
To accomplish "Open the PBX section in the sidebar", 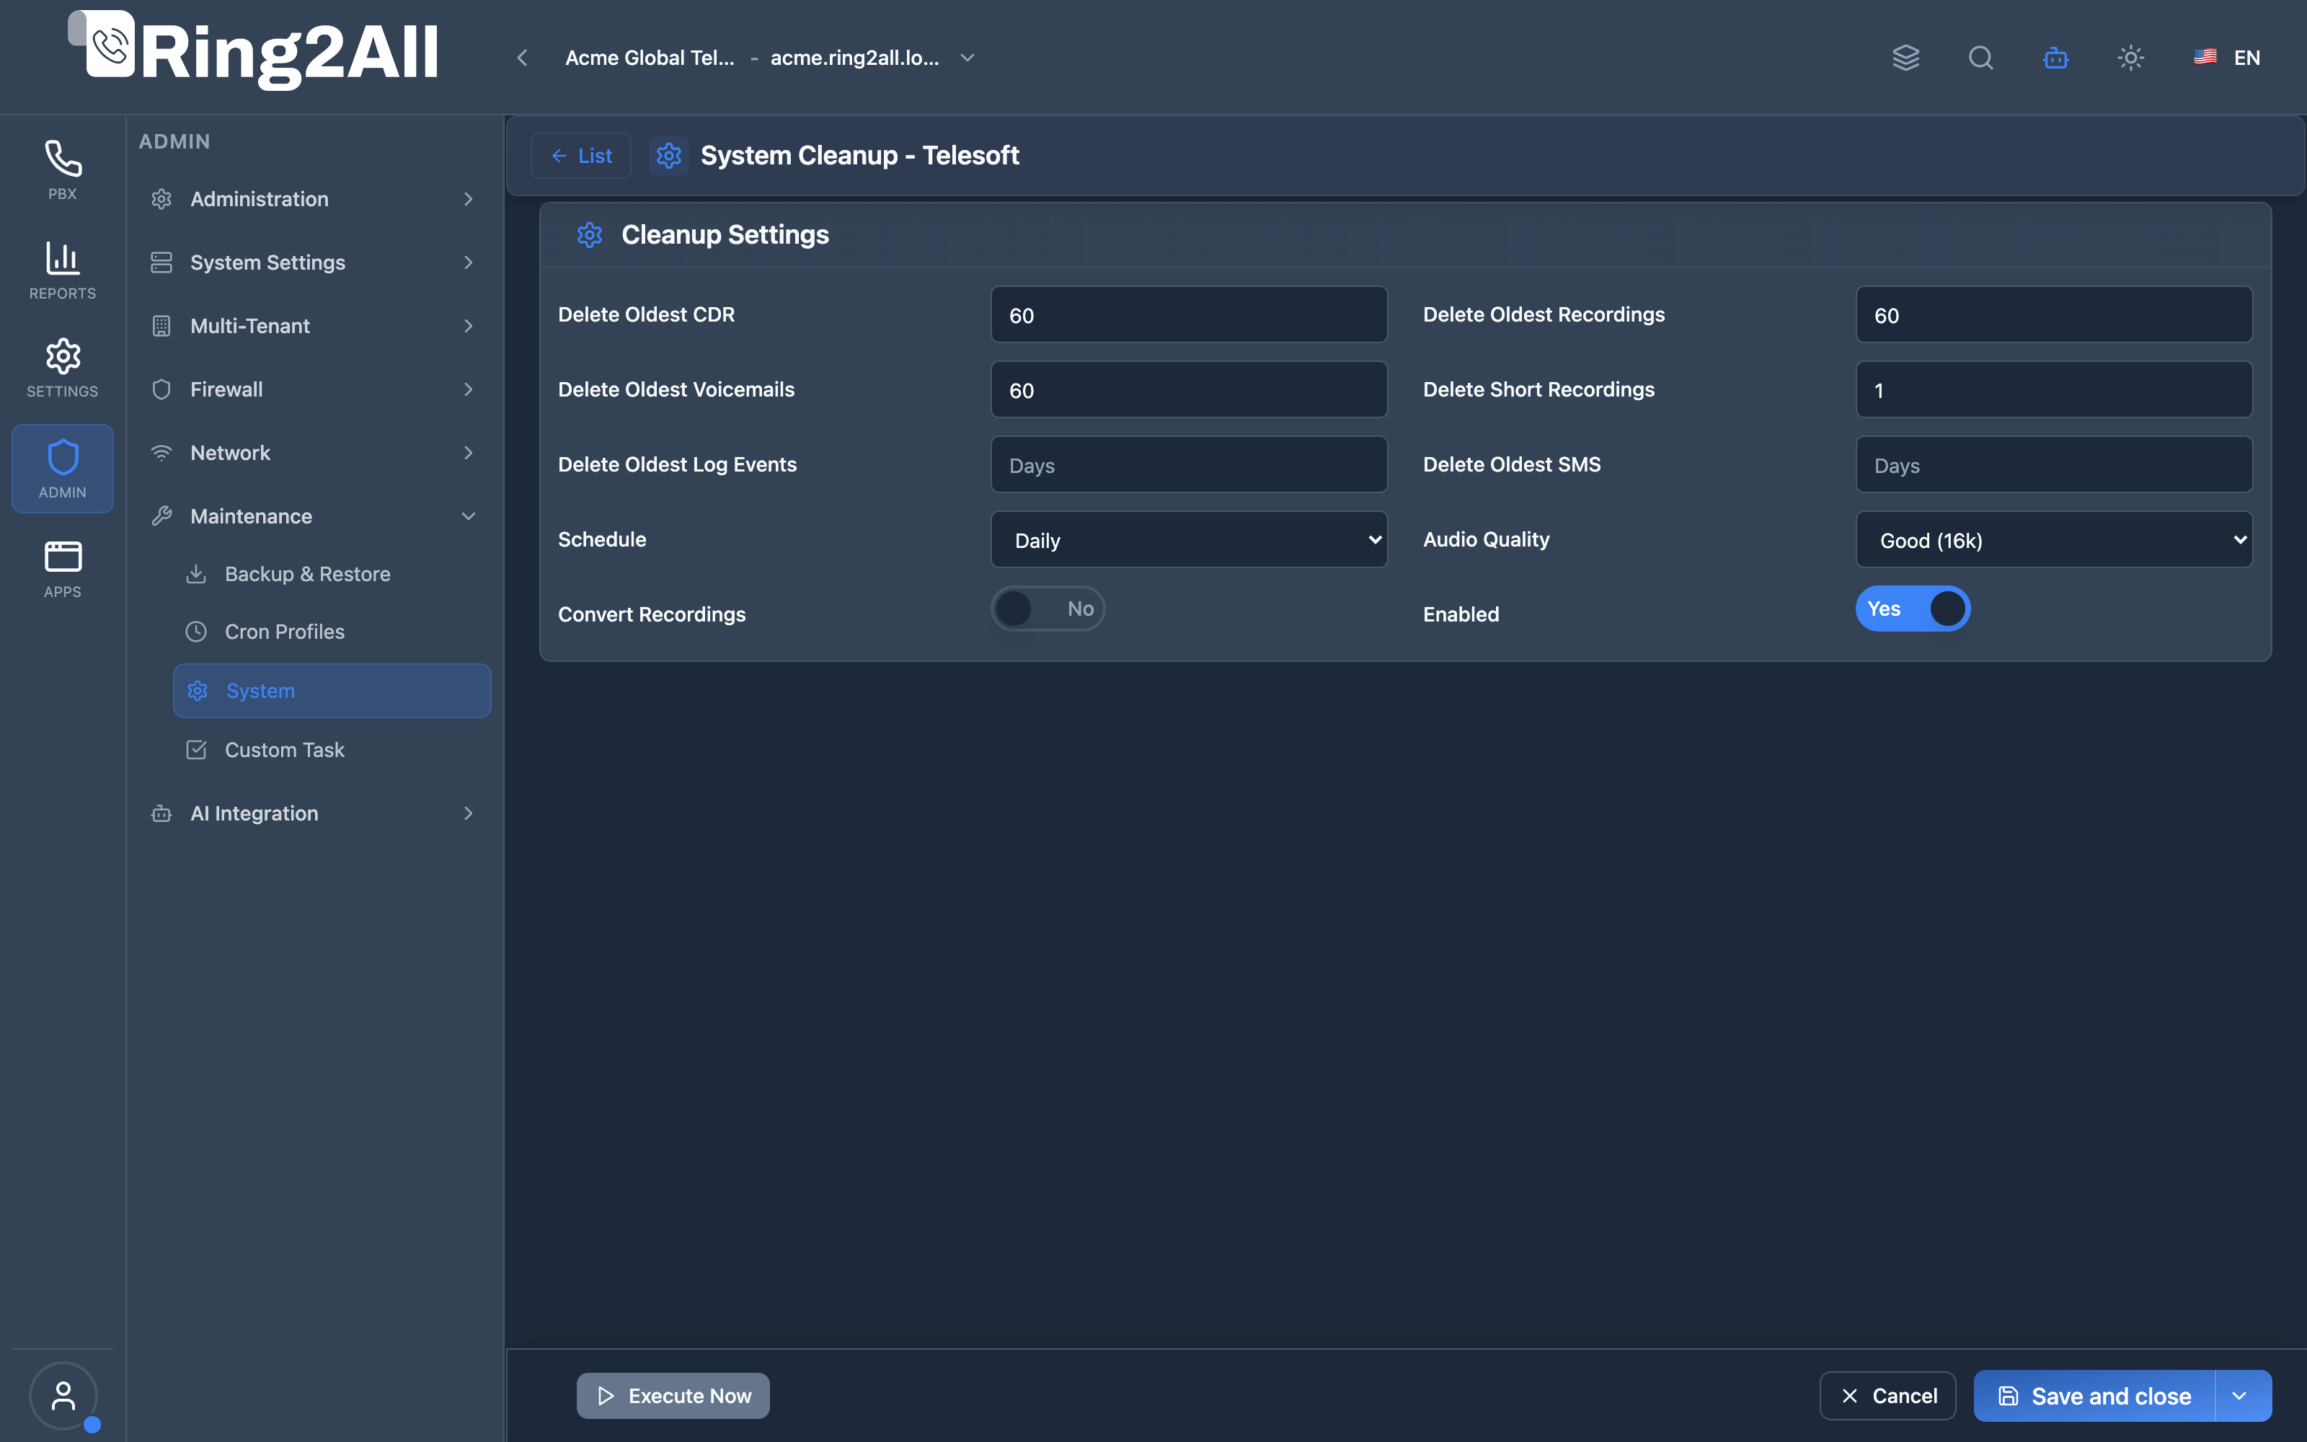I will point(62,169).
